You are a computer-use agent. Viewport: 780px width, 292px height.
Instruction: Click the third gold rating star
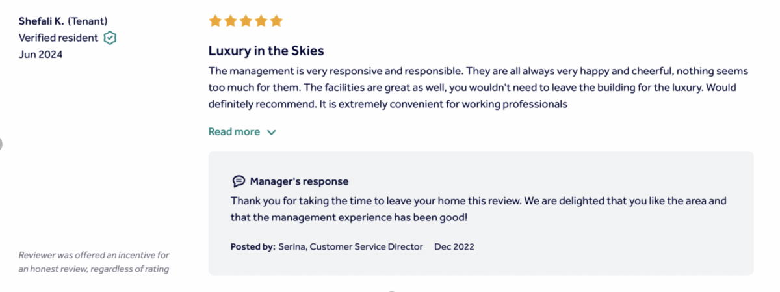click(246, 21)
